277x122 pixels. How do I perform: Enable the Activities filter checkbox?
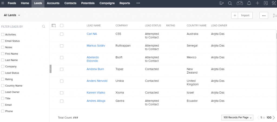point(3,35)
